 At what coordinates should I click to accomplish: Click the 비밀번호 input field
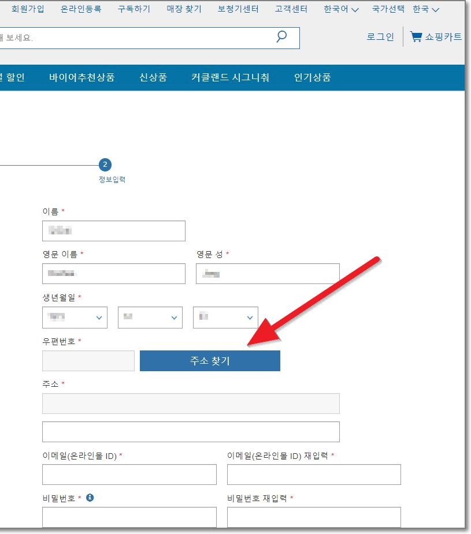(x=129, y=517)
